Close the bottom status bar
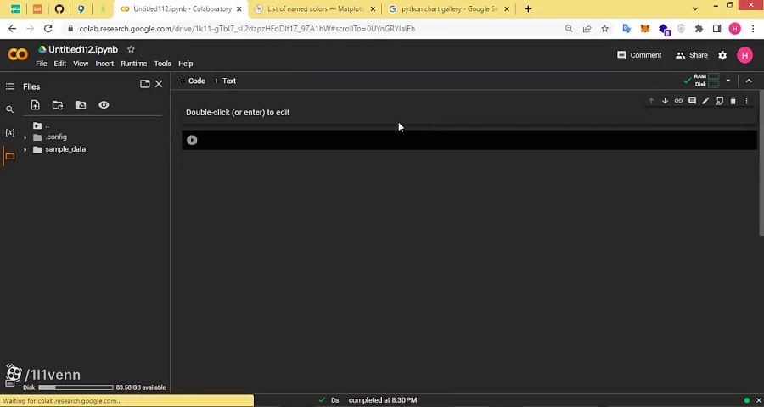 point(759,400)
